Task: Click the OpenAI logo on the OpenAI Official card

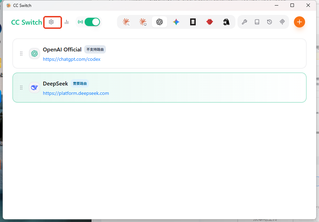Action: coord(34,54)
